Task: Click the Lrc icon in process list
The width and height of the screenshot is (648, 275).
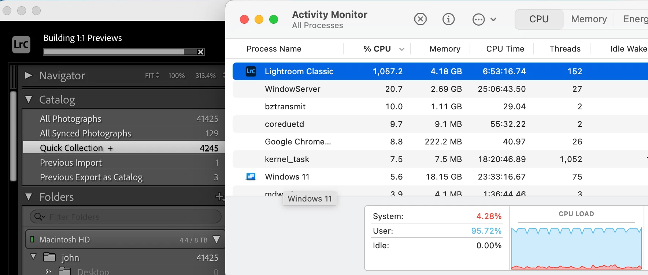Action: click(251, 71)
